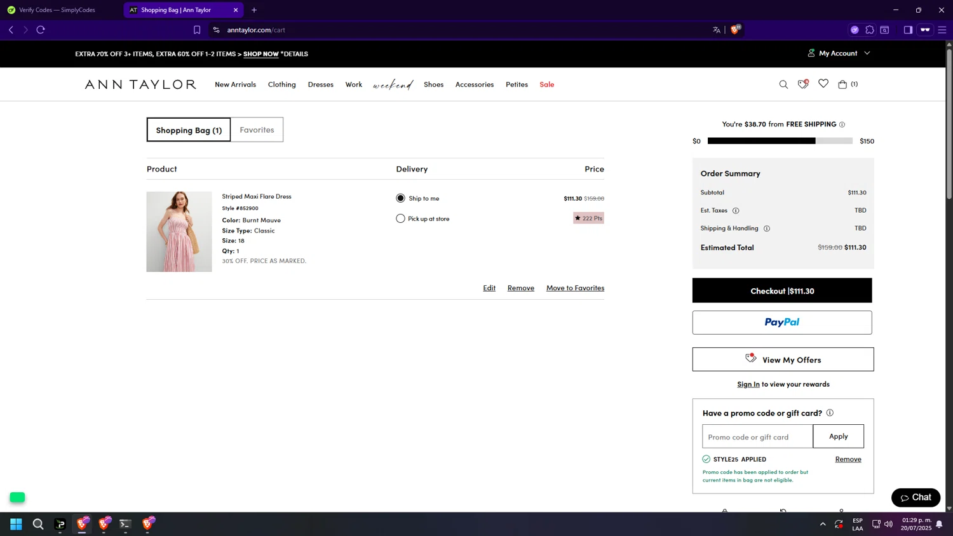The height and width of the screenshot is (536, 953).
Task: Open the site search magnifier icon
Action: tap(783, 84)
